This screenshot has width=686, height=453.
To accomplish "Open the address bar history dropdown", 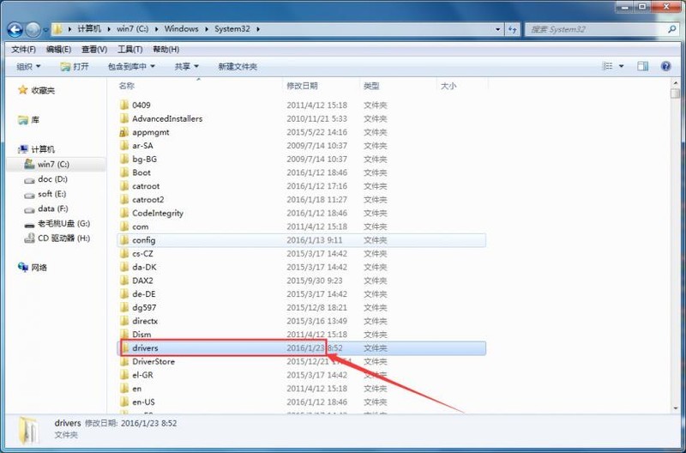I will (x=498, y=29).
